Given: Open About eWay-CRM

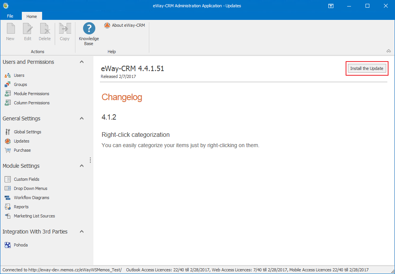Looking at the screenshot, I should (x=125, y=25).
